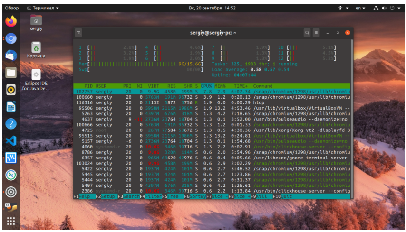Expand the Терминал app menu

(x=43, y=8)
